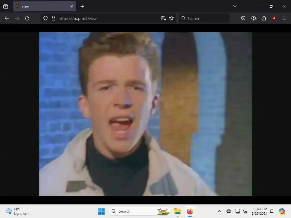This screenshot has width=291, height=218.
Task: Bookmark this page with the star
Action: [171, 18]
